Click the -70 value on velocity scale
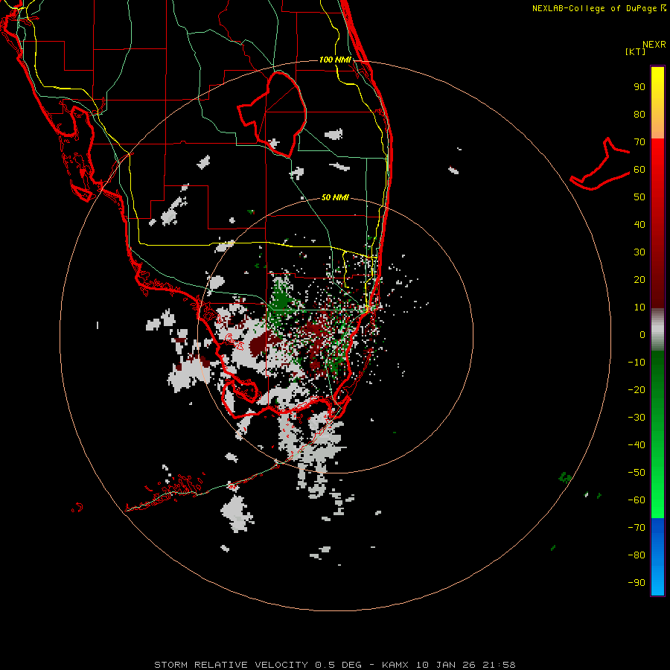Viewport: 670px width, 670px height. click(636, 528)
